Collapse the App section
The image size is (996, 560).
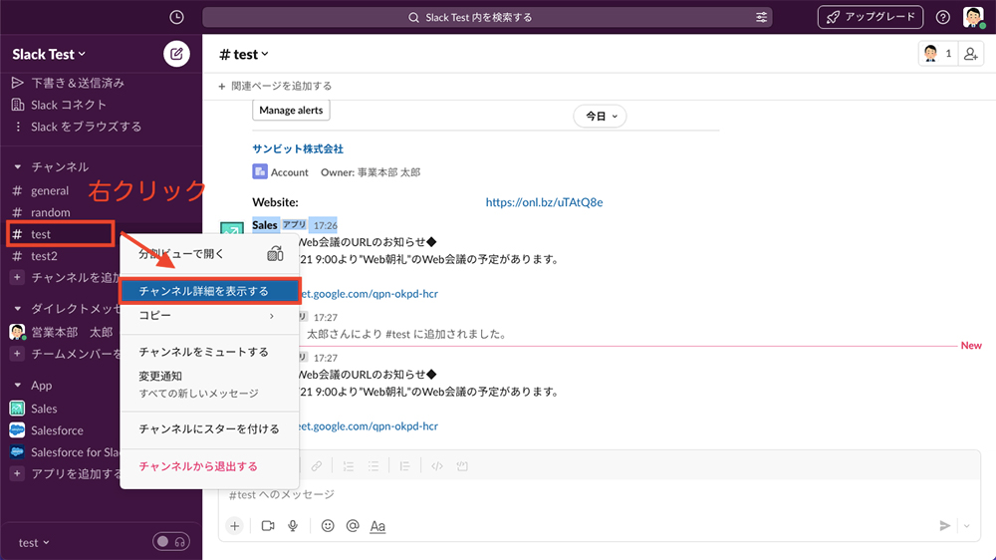(18, 386)
